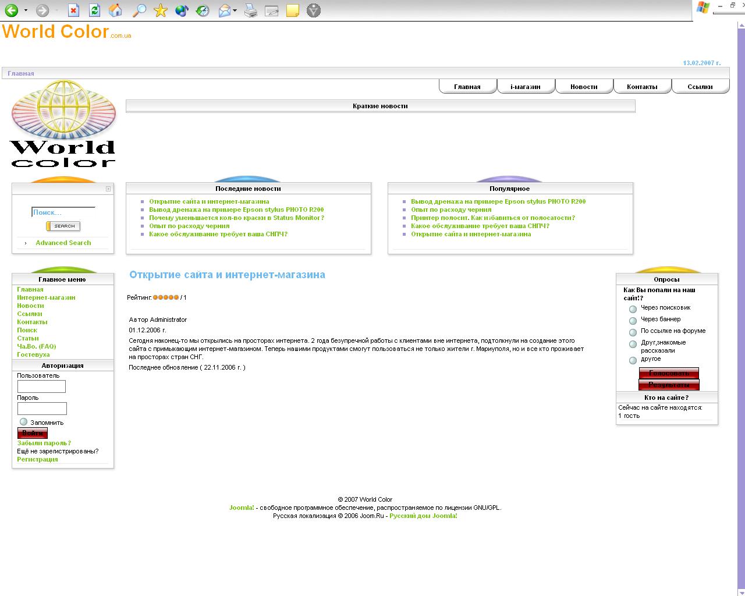Click the World Color globe logo image
745x596 pixels.
pos(63,123)
